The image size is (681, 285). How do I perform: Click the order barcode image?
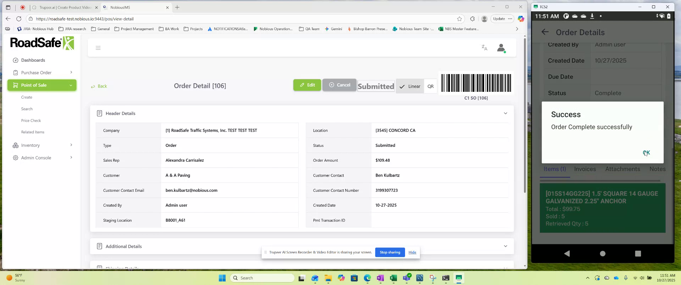(x=476, y=83)
